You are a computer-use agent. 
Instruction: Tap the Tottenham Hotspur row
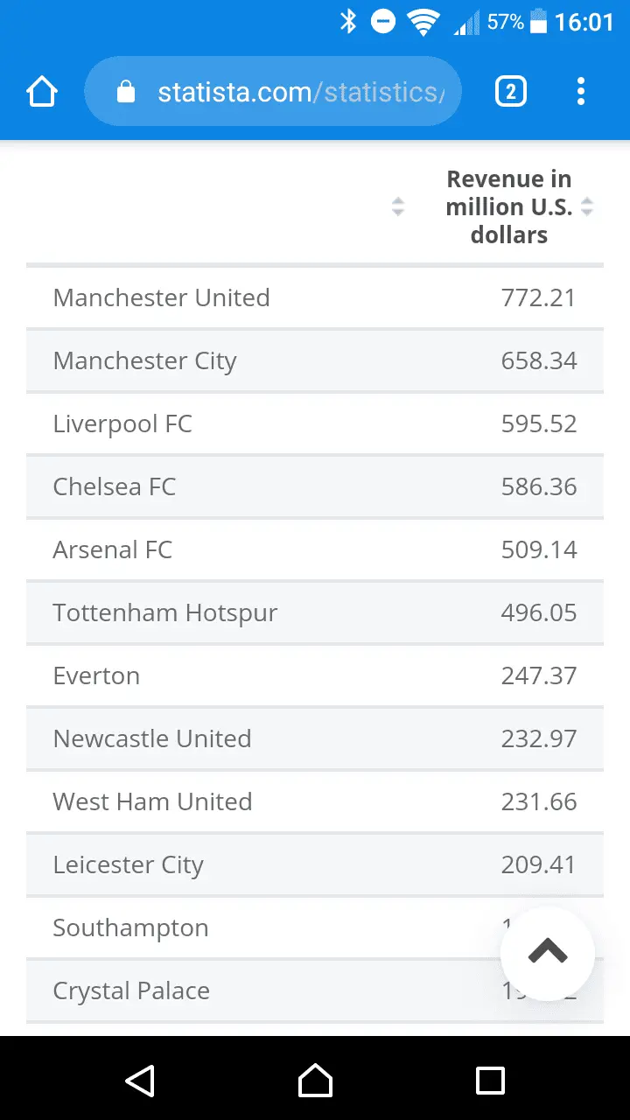315,613
